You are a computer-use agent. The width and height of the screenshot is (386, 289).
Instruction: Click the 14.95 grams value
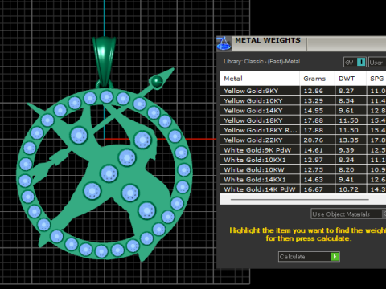tap(314, 111)
